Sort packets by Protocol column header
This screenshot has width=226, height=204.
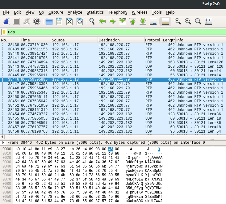[153, 40]
